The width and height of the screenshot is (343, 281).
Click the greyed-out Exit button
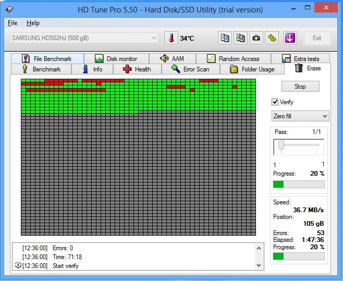(317, 38)
